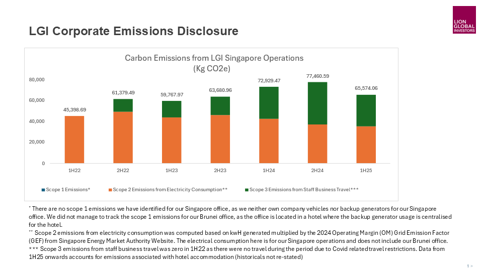This screenshot has width=483, height=271.
Task: Select 'Scope 3 Emissions from Staff Business Travel***' legend label
Action: tap(304, 190)
